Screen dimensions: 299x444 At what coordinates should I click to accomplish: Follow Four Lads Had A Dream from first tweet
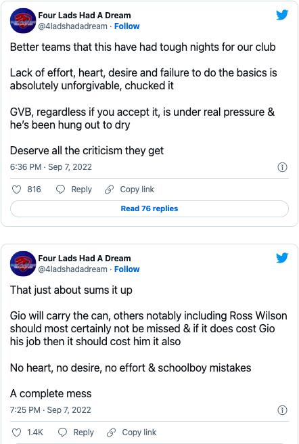[127, 26]
